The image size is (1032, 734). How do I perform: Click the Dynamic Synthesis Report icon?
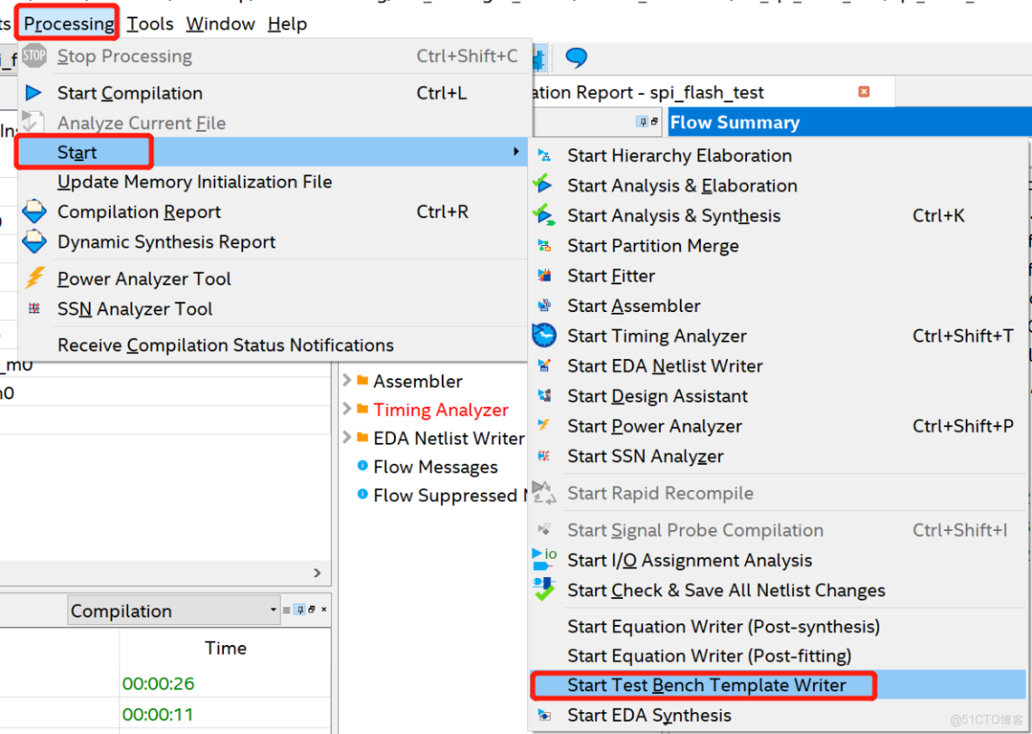coord(34,241)
